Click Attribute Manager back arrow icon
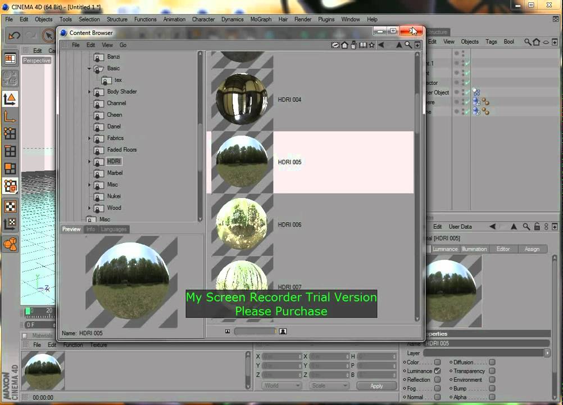This screenshot has width=563, height=405. click(493, 226)
